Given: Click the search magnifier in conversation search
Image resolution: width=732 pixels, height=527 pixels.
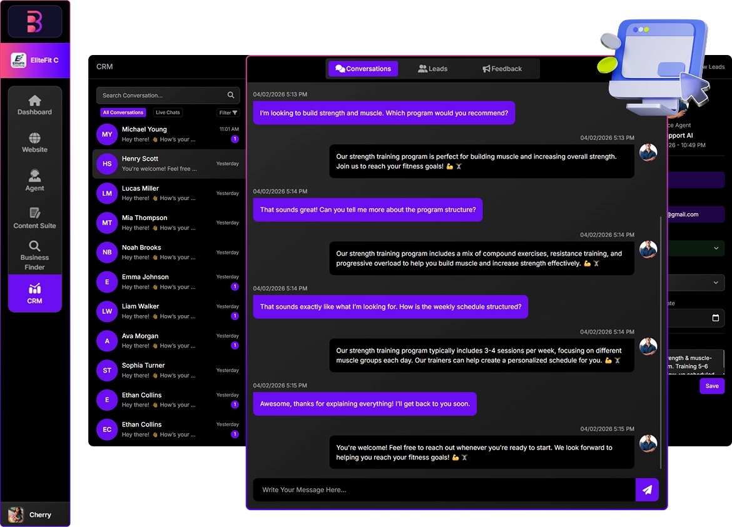Looking at the screenshot, I should coord(231,95).
